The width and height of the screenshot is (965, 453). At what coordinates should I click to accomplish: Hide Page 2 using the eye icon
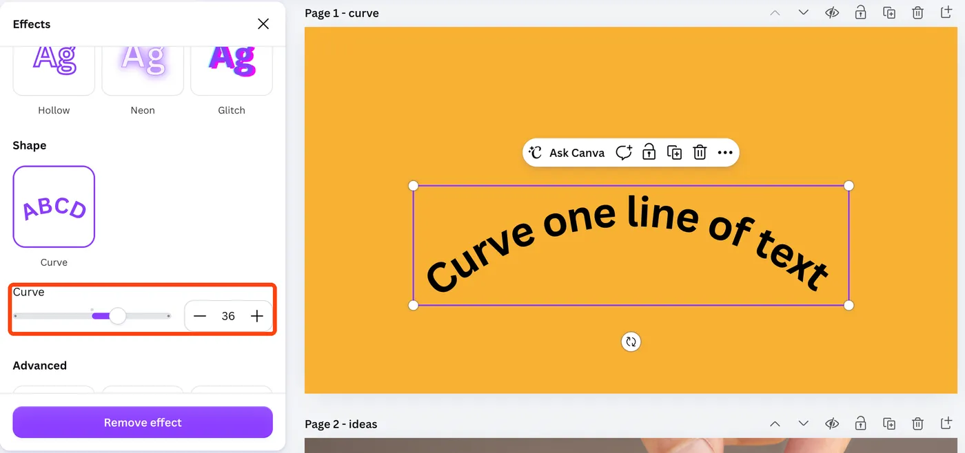coord(832,424)
